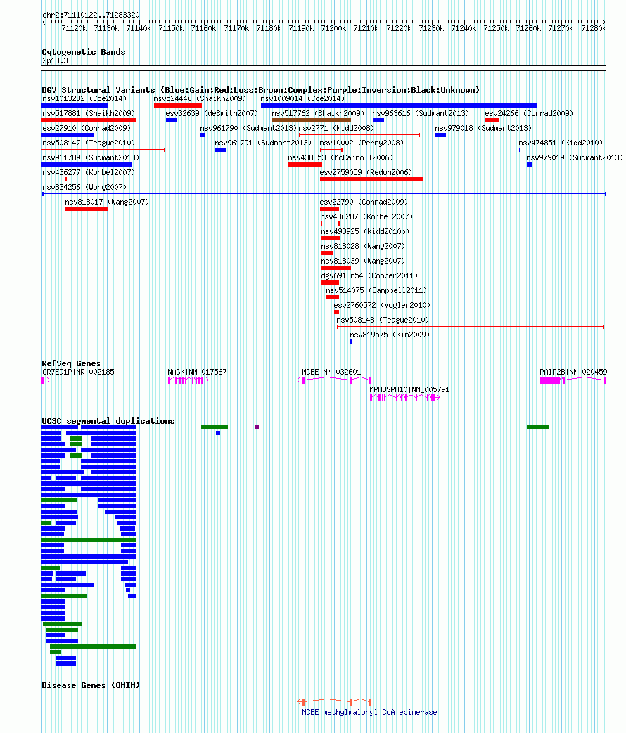Viewport: 626px width, 733px height.
Task: Open the nsv1009014 (Coe2014) variant label
Action: (302, 98)
